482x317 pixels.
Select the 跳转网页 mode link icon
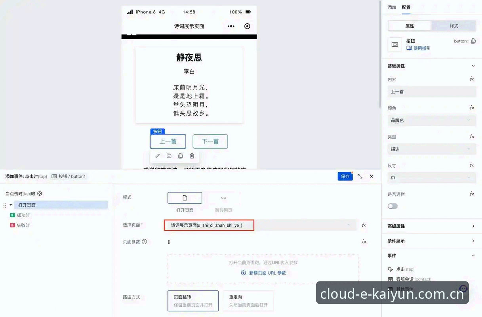[x=224, y=198]
